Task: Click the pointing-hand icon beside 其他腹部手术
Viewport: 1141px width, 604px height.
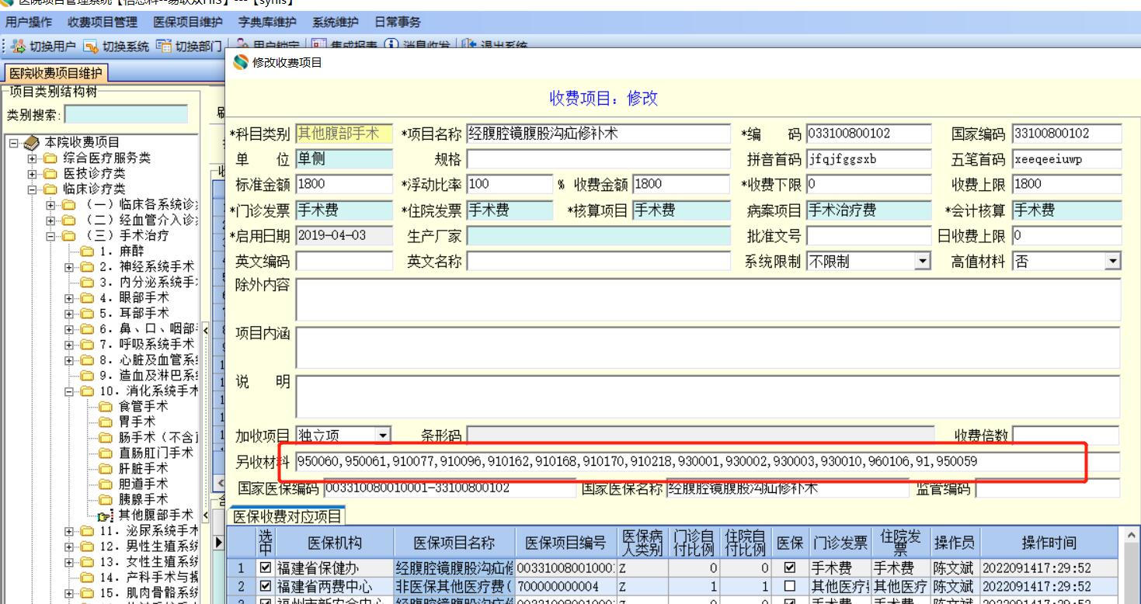Action: coord(105,515)
